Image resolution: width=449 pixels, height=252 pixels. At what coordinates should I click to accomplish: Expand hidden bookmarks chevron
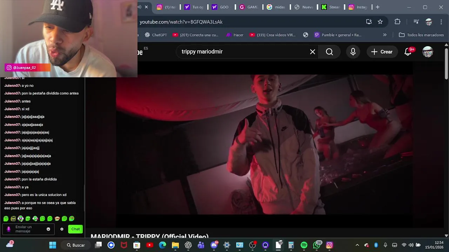pyautogui.click(x=385, y=35)
